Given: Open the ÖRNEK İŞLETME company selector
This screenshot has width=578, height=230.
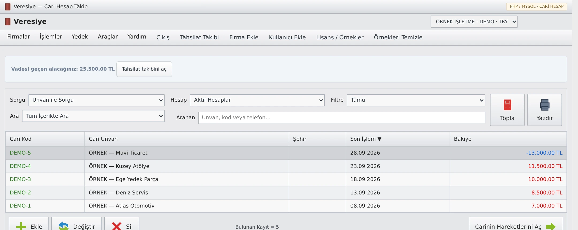Looking at the screenshot, I should (x=474, y=22).
